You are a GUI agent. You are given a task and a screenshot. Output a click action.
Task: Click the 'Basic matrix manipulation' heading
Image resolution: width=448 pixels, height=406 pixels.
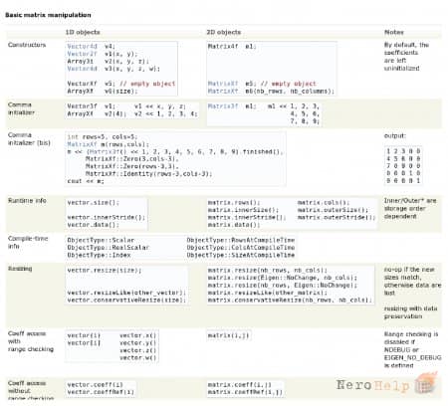pyautogui.click(x=48, y=15)
